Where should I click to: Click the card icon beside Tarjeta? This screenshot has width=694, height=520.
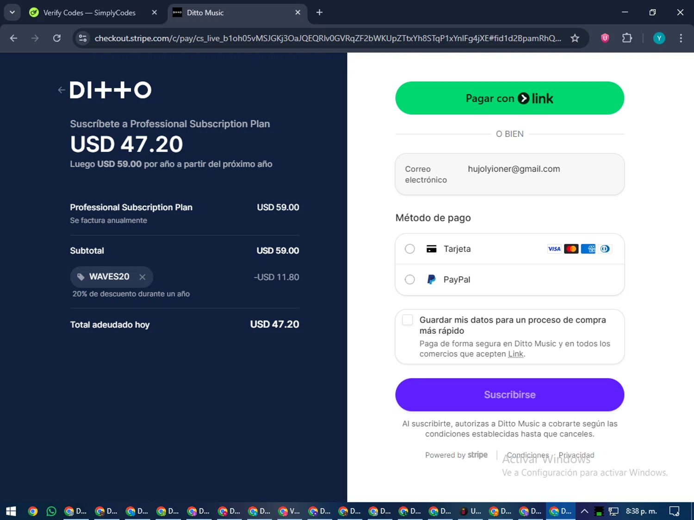[431, 249]
